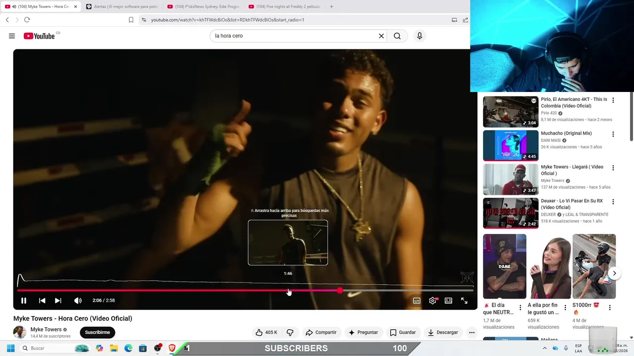Clear the search field with the X
The width and height of the screenshot is (634, 356).
tap(381, 36)
